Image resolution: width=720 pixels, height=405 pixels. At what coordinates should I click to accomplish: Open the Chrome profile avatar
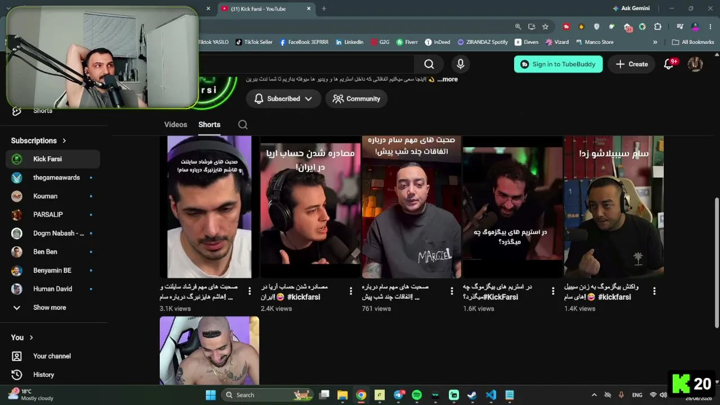tap(695, 26)
